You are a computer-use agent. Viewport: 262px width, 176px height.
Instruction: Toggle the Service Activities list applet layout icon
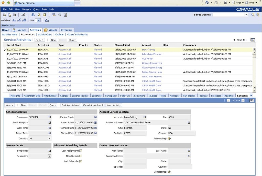click(253, 40)
